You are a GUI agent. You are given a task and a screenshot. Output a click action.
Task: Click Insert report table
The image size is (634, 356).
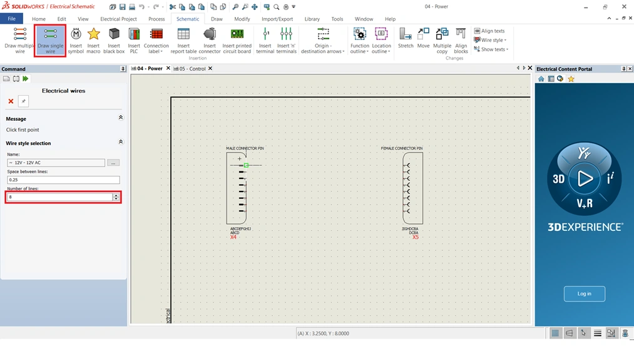(x=183, y=41)
